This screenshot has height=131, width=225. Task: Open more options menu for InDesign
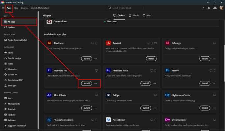coord(214,59)
